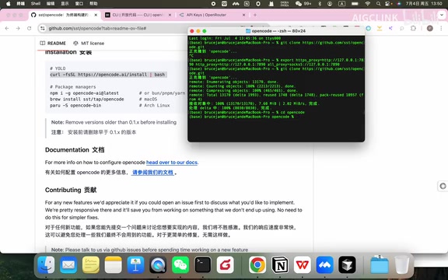Open Chrome tab search dropdown
The image size is (448, 280).
point(442,15)
